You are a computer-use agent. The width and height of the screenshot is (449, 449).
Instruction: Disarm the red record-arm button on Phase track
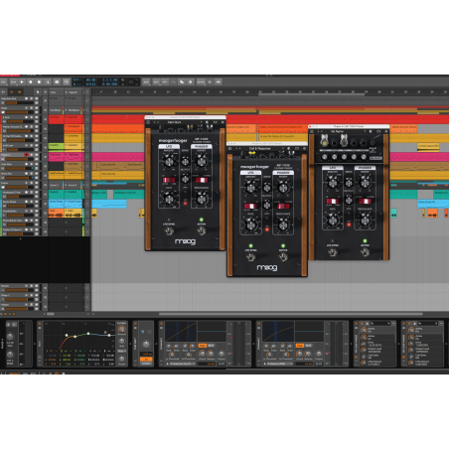point(26,155)
